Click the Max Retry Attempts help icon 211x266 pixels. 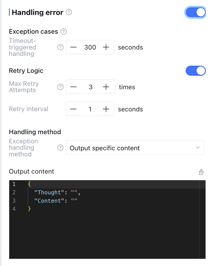click(x=60, y=87)
